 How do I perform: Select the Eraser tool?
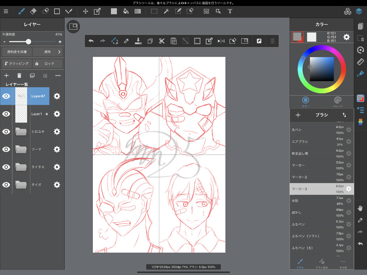[34, 11]
